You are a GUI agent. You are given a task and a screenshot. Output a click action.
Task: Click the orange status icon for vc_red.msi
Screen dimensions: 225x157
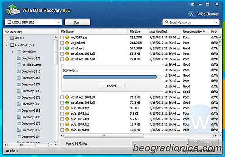(67, 43)
